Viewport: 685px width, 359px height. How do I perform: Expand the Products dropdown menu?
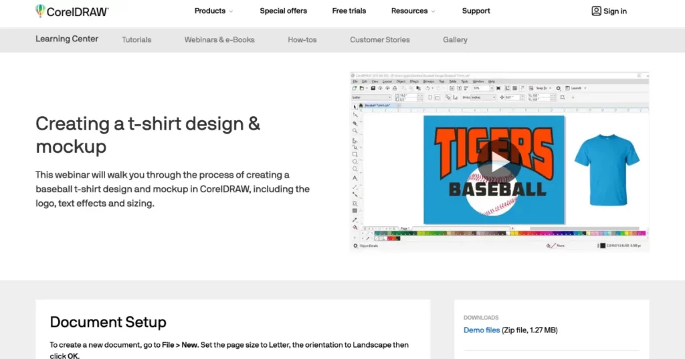tap(213, 11)
